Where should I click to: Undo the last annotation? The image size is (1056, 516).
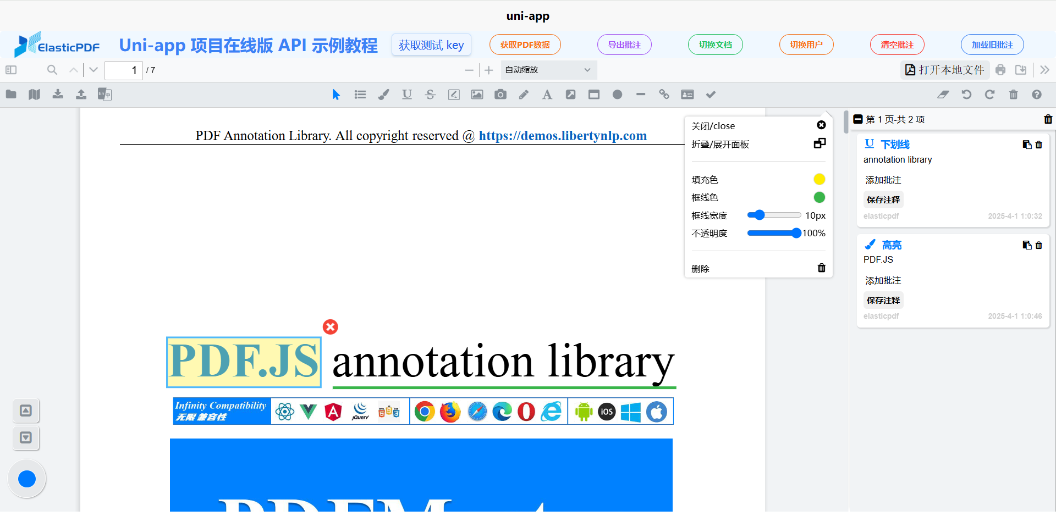pyautogui.click(x=966, y=94)
